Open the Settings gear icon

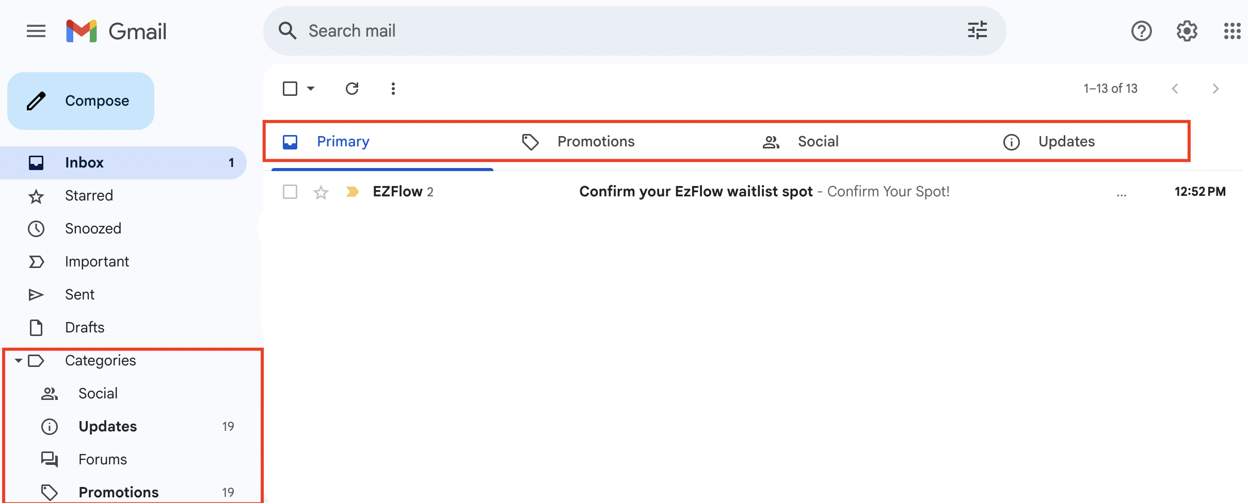tap(1187, 31)
